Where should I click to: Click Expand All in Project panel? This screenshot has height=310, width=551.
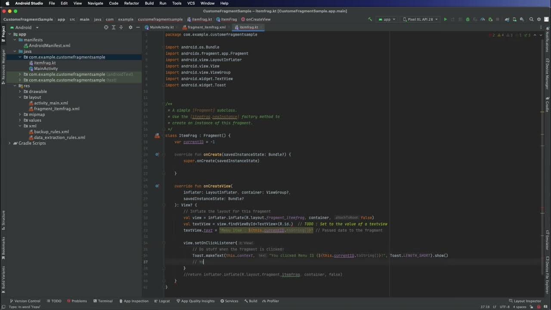pyautogui.click(x=115, y=27)
